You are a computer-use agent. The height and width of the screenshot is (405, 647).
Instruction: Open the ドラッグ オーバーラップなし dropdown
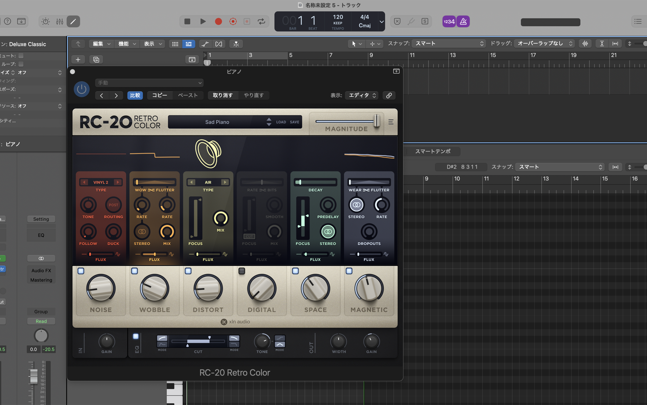[x=544, y=44]
